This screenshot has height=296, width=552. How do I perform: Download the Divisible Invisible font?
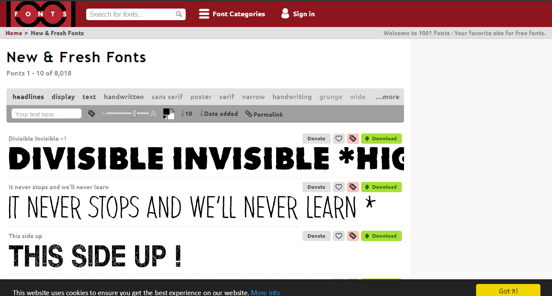click(381, 139)
